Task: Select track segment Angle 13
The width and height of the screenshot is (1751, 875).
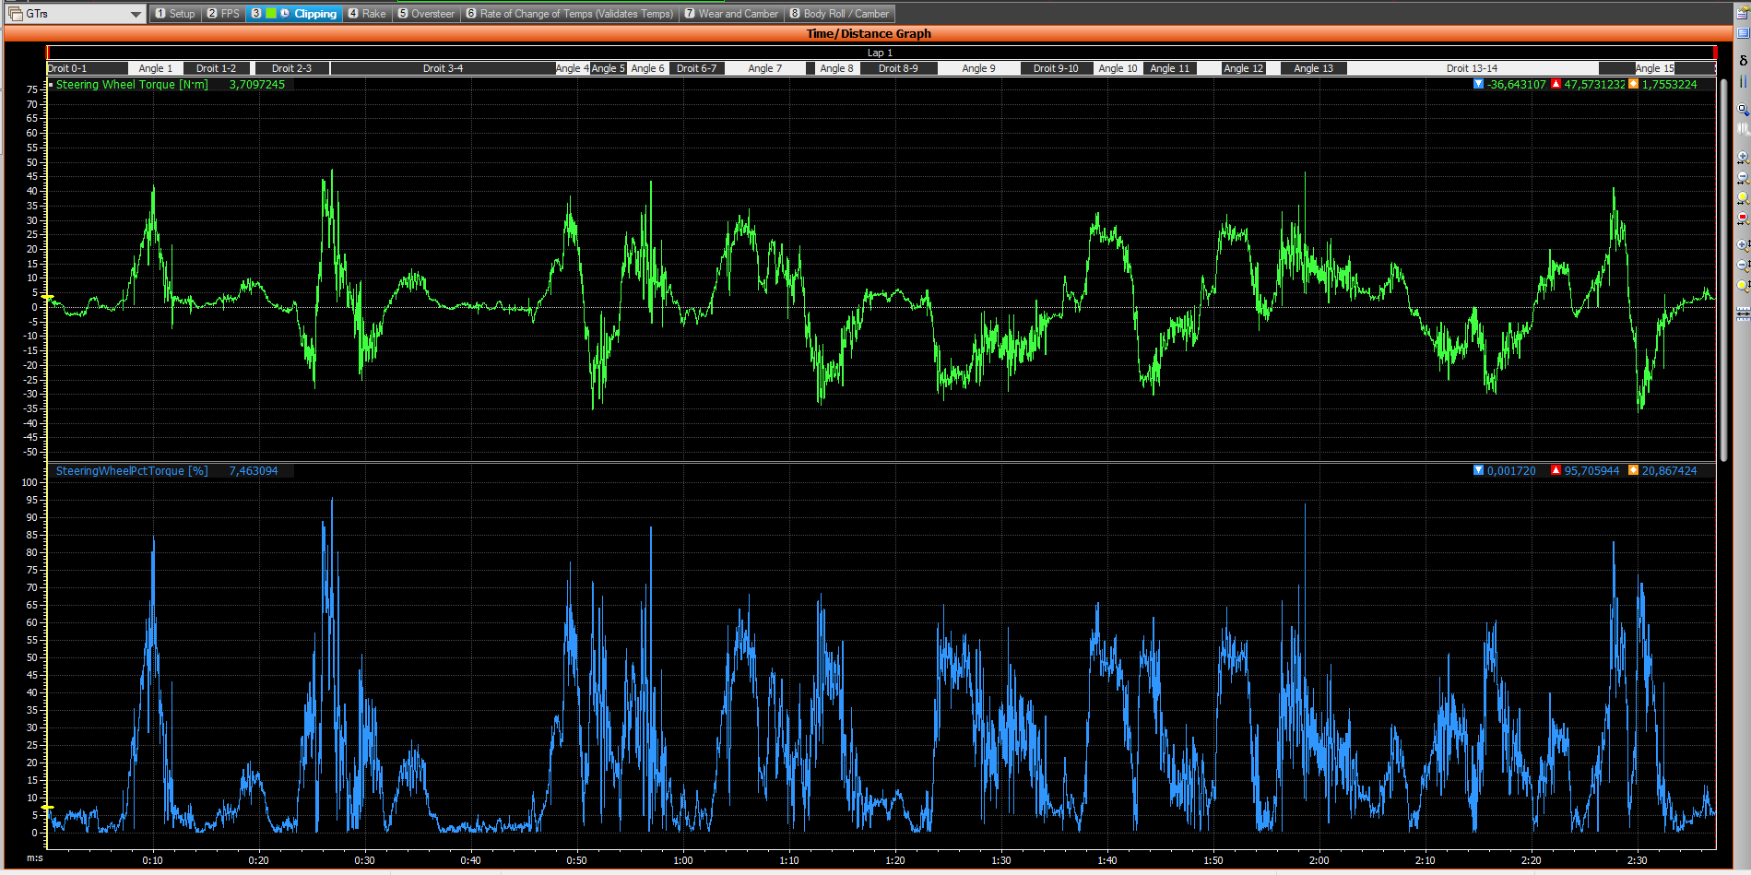Action: pyautogui.click(x=1314, y=68)
